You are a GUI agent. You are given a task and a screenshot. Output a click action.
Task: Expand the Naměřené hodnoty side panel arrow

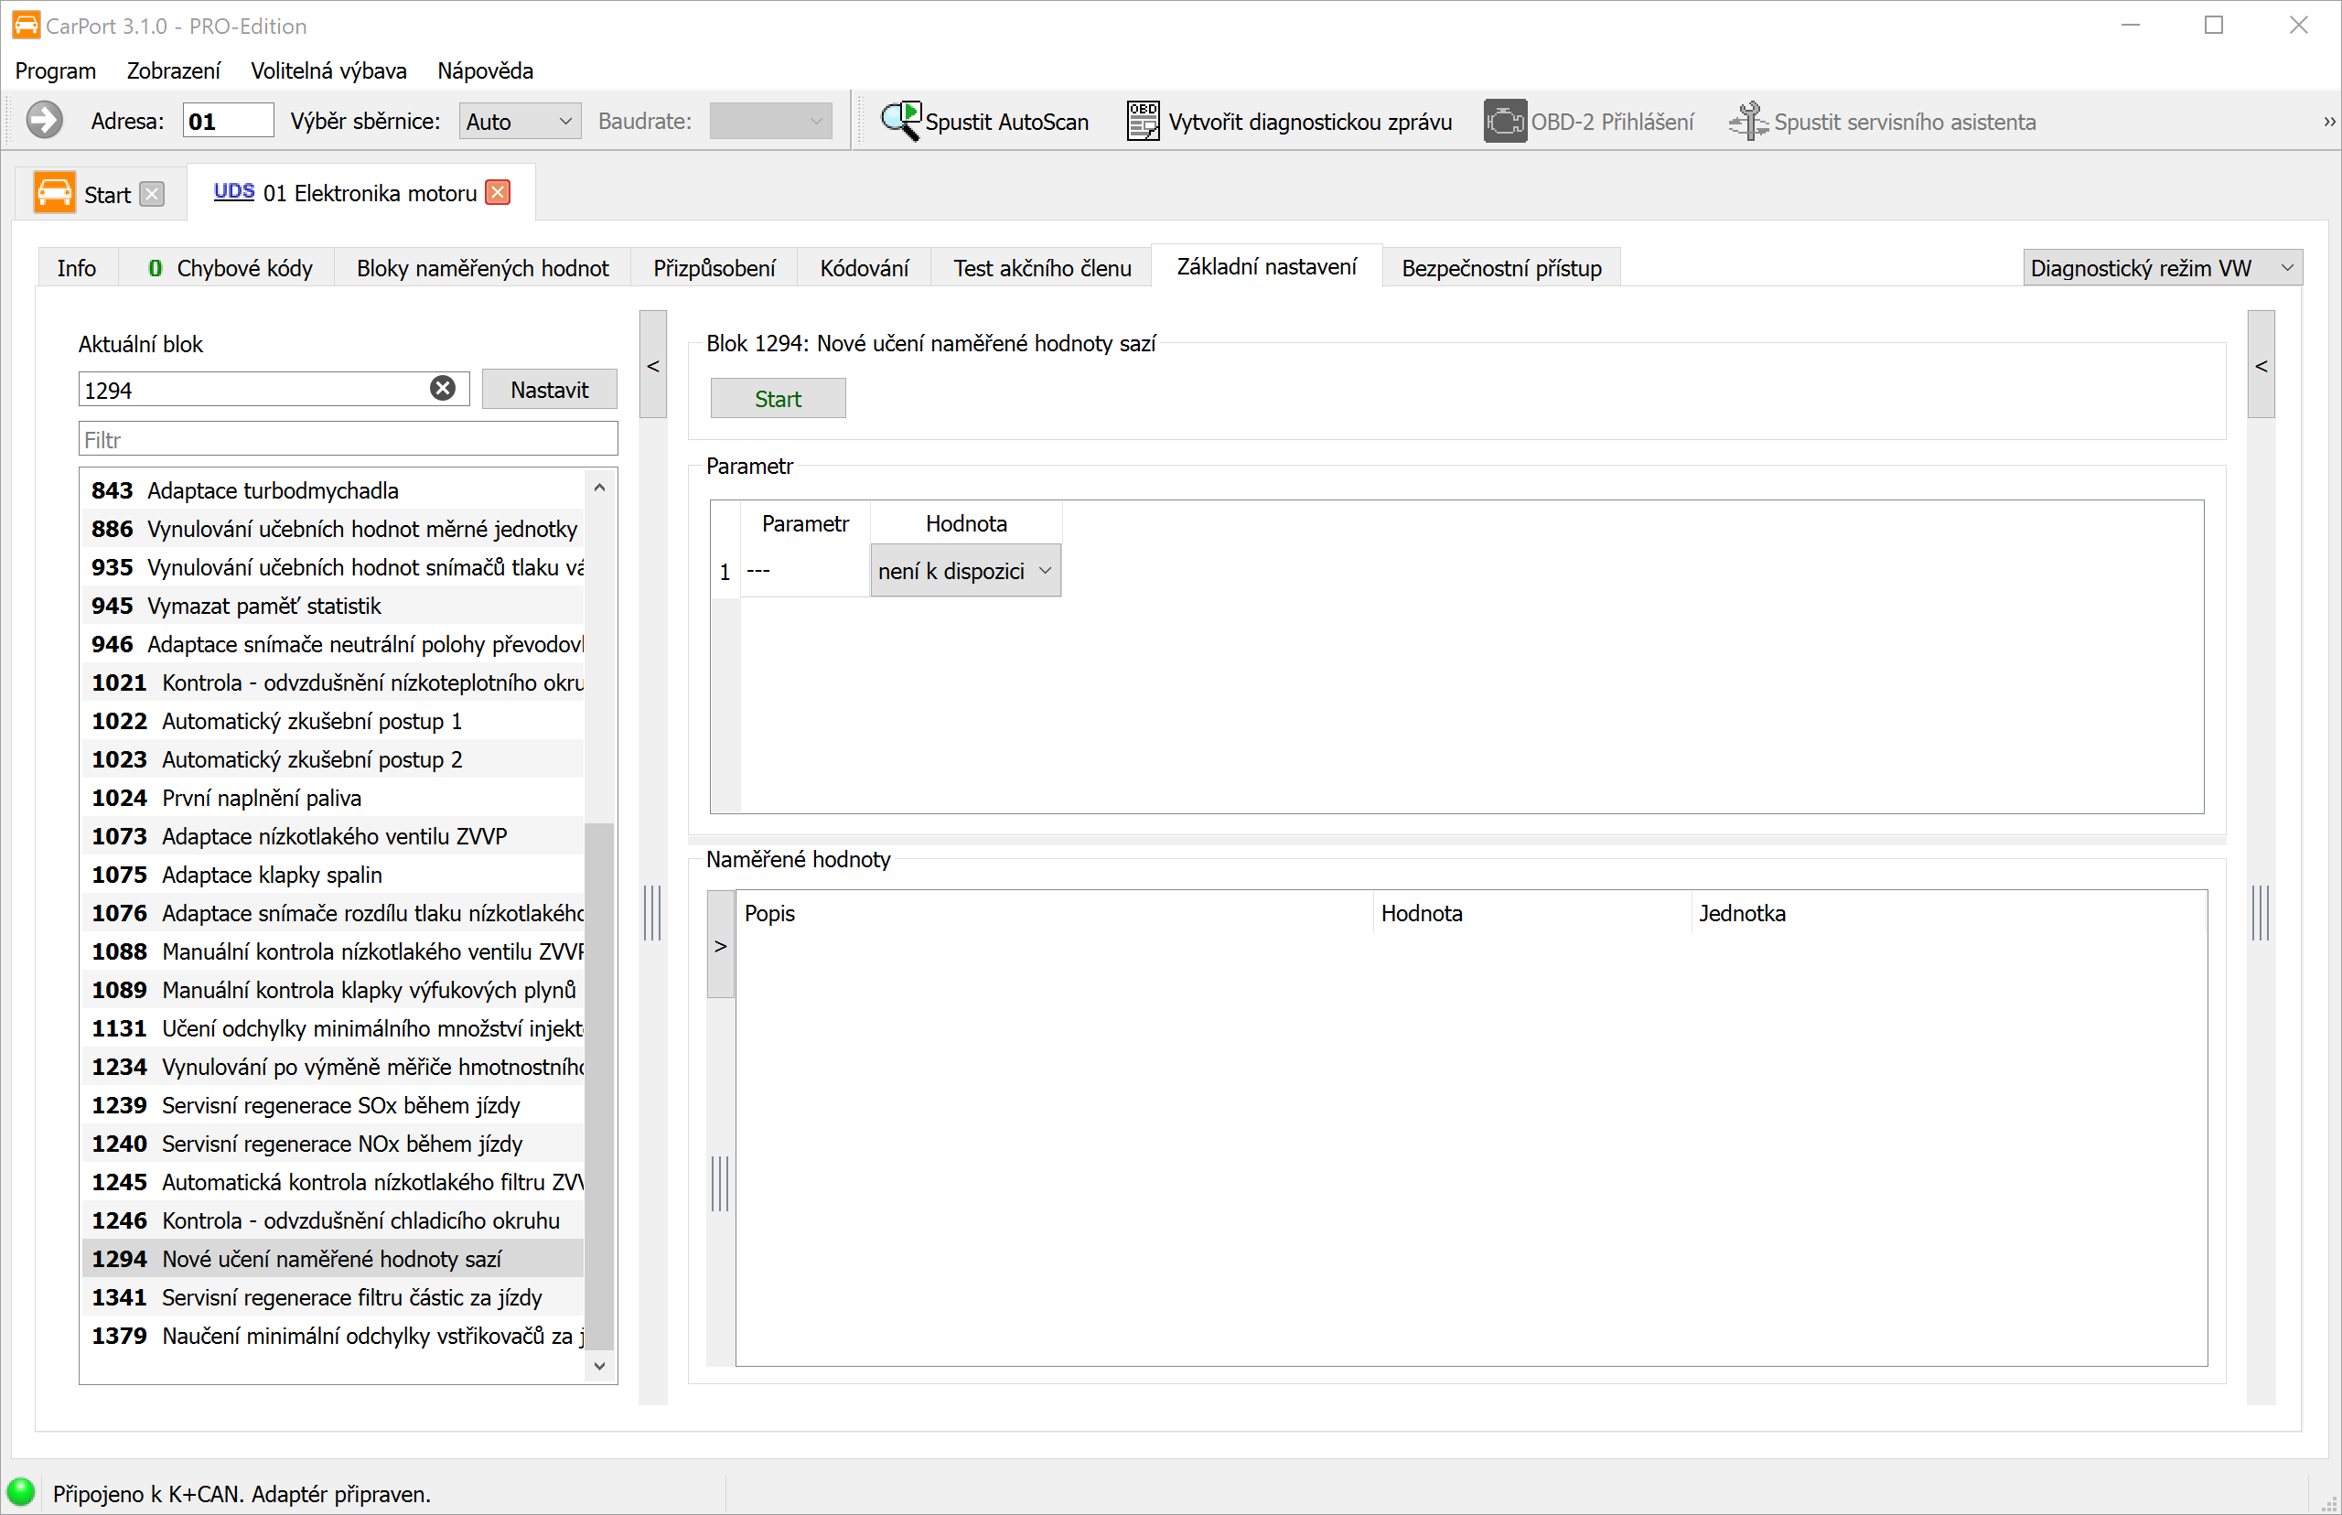[721, 945]
